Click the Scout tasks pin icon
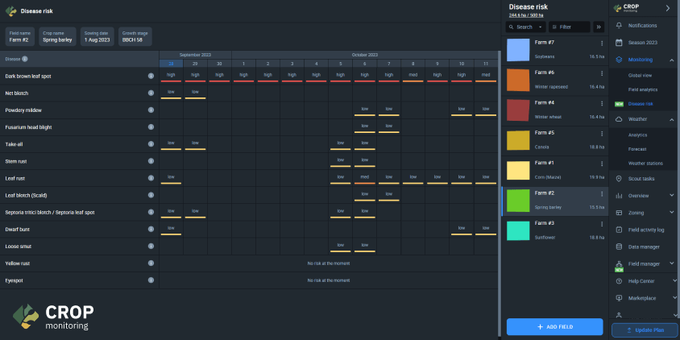 click(619, 179)
